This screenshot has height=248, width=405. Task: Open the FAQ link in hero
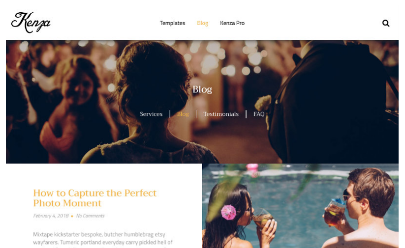(259, 114)
